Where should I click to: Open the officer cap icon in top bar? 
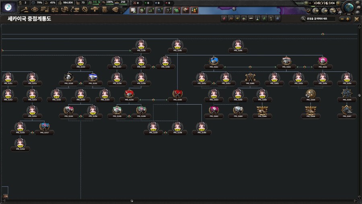(x=115, y=9)
